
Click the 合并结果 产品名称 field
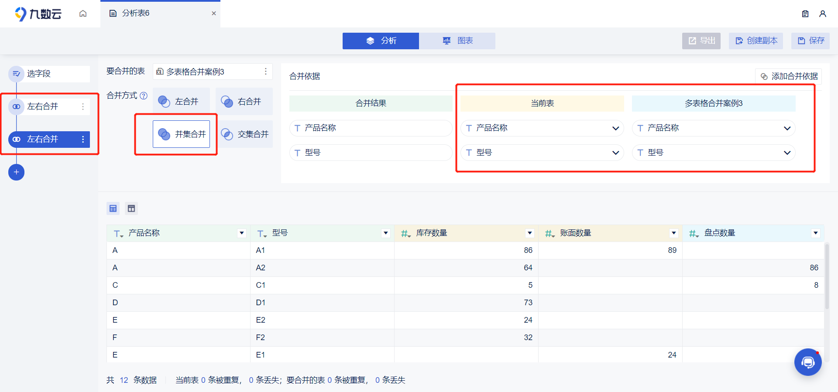pos(371,128)
